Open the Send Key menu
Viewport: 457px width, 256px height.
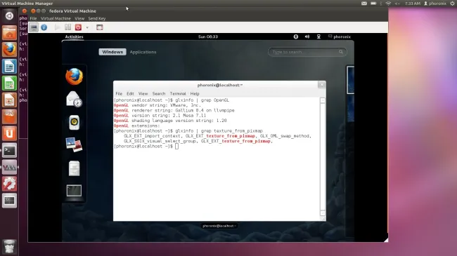pos(97,18)
